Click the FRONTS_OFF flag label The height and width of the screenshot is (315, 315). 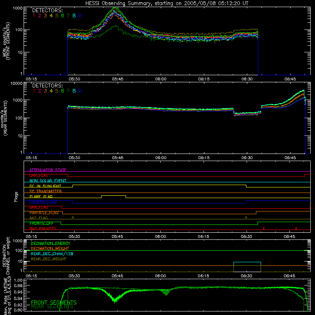coord(41,223)
